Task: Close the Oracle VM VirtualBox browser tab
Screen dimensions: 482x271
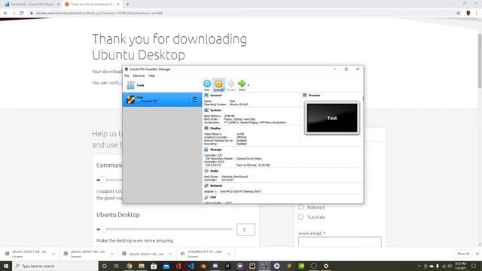Action: 58,5
